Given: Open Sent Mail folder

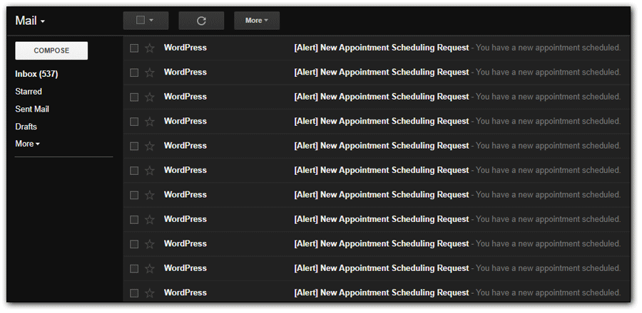Looking at the screenshot, I should [x=32, y=110].
